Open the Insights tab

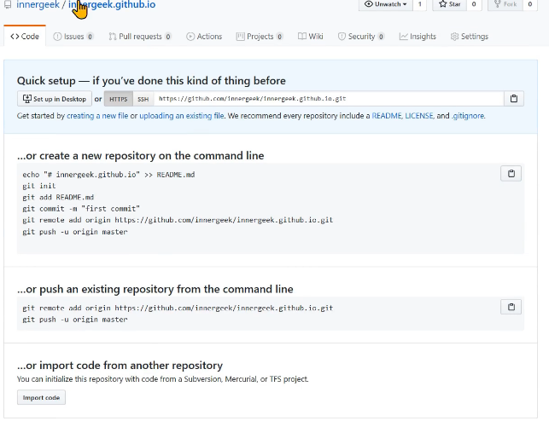tap(418, 37)
